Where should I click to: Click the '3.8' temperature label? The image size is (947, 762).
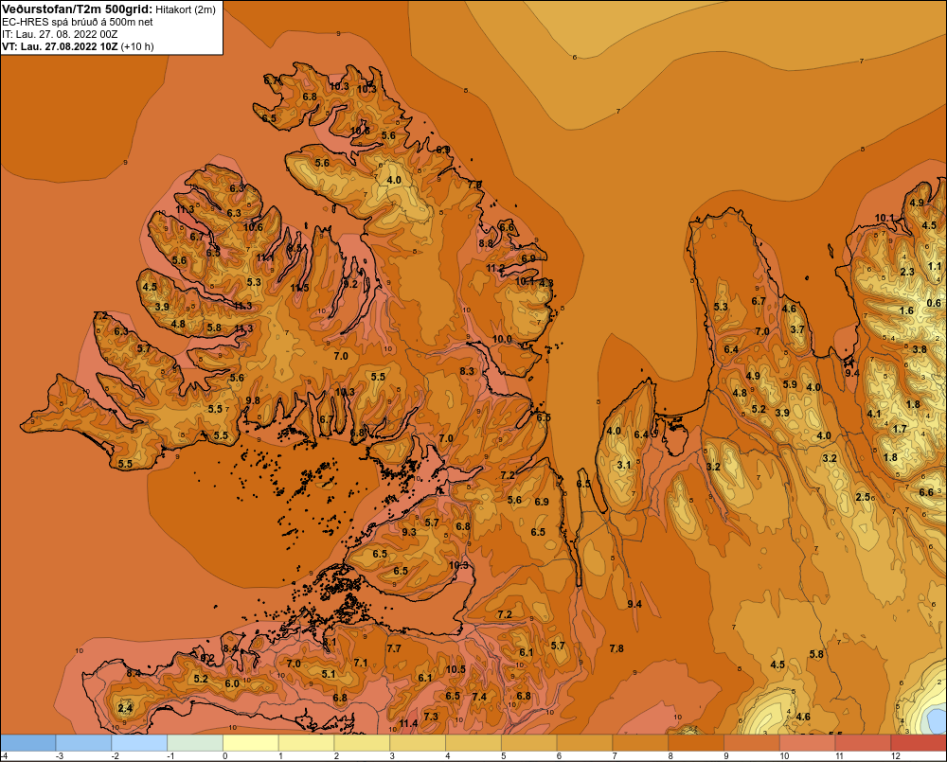tap(920, 349)
